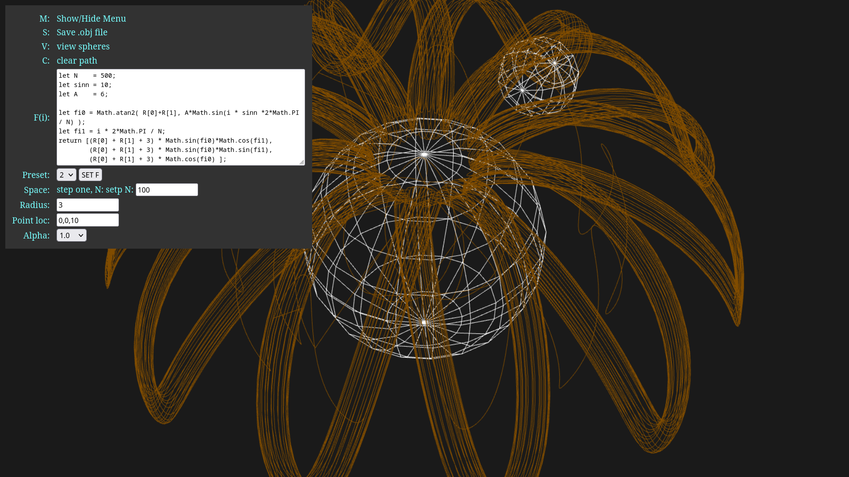Click the textarea resize handle corner

[x=302, y=162]
